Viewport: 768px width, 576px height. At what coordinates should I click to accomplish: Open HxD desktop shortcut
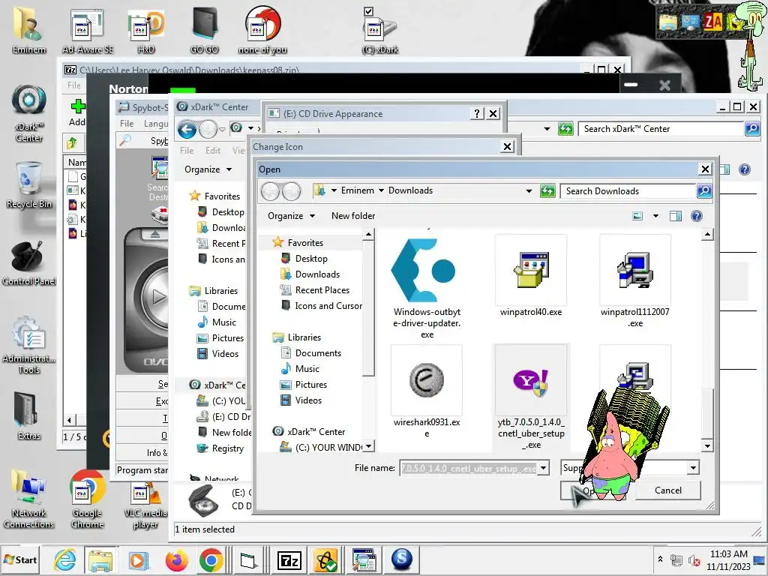[x=146, y=29]
